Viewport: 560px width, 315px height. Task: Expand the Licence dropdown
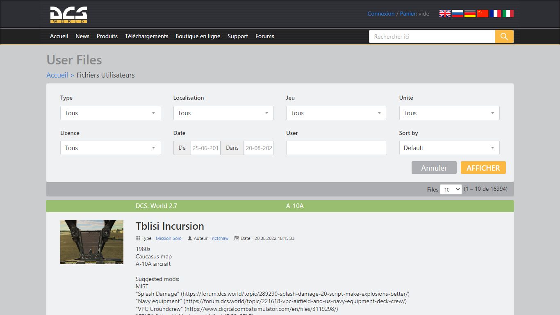pos(111,148)
